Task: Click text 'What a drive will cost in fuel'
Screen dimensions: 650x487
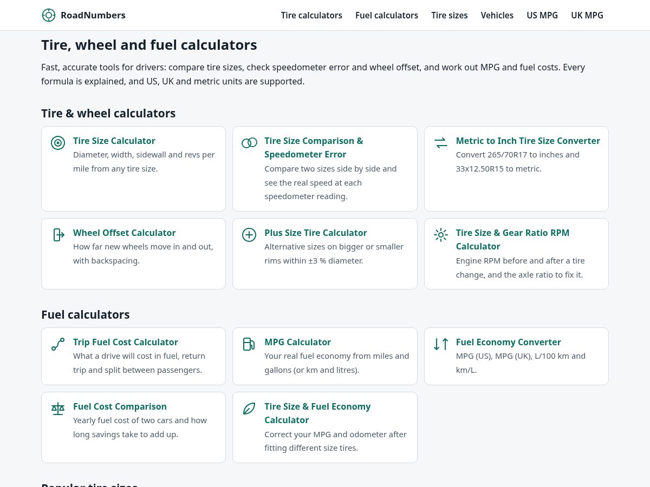Action: [127, 356]
